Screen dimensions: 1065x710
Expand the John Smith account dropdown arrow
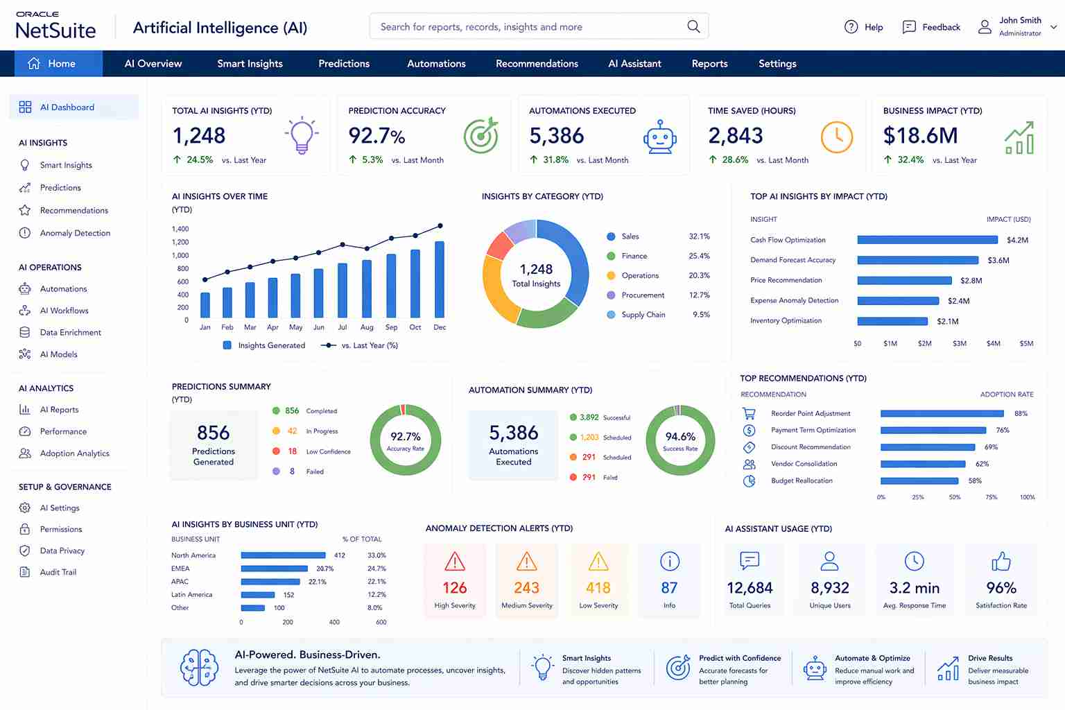(x=1054, y=28)
